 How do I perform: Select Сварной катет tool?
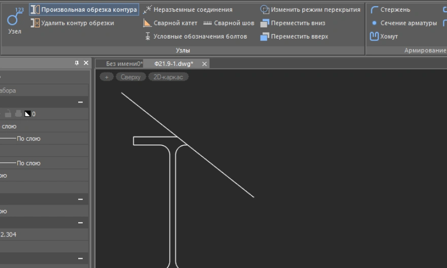click(x=170, y=23)
